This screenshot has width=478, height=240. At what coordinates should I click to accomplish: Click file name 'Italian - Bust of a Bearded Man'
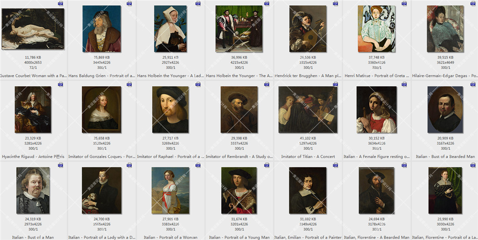[445, 156]
